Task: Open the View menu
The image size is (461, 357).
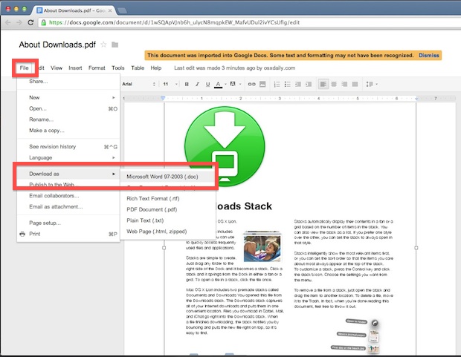Action: (57, 68)
